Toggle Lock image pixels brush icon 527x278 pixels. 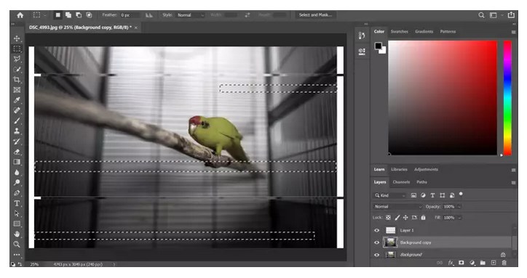pyautogui.click(x=397, y=218)
